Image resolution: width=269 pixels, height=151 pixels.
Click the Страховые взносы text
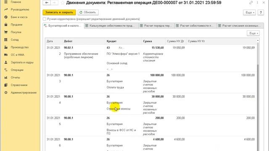[x=119, y=109]
